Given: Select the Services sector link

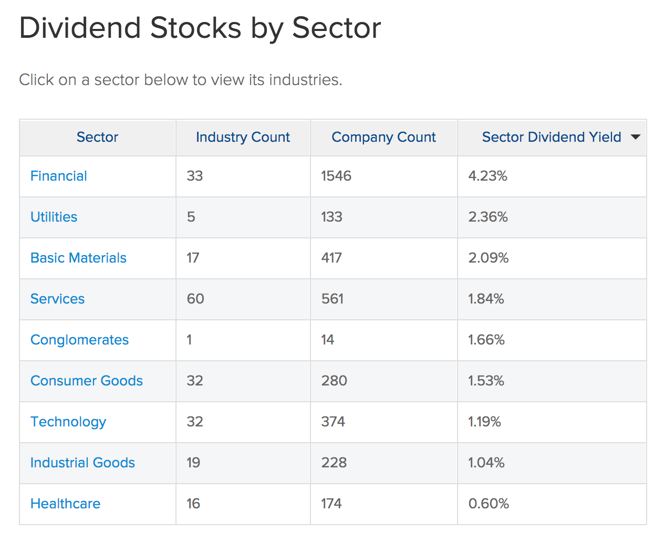Looking at the screenshot, I should click(x=57, y=299).
